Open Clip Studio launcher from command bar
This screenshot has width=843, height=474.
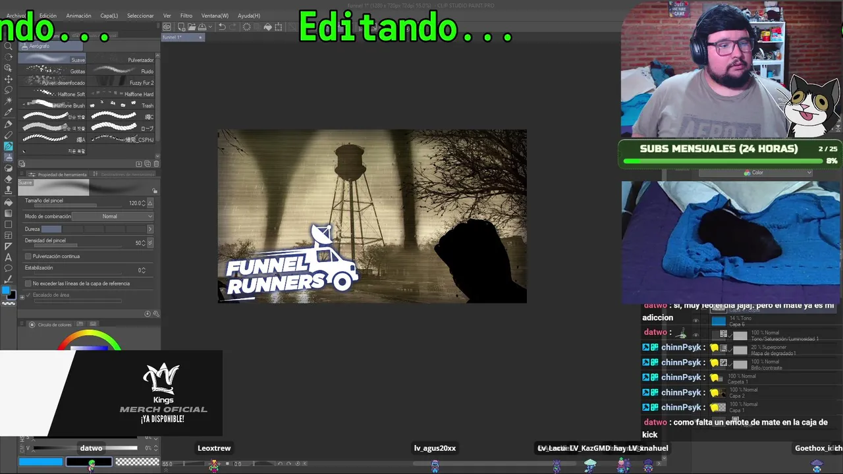(167, 27)
